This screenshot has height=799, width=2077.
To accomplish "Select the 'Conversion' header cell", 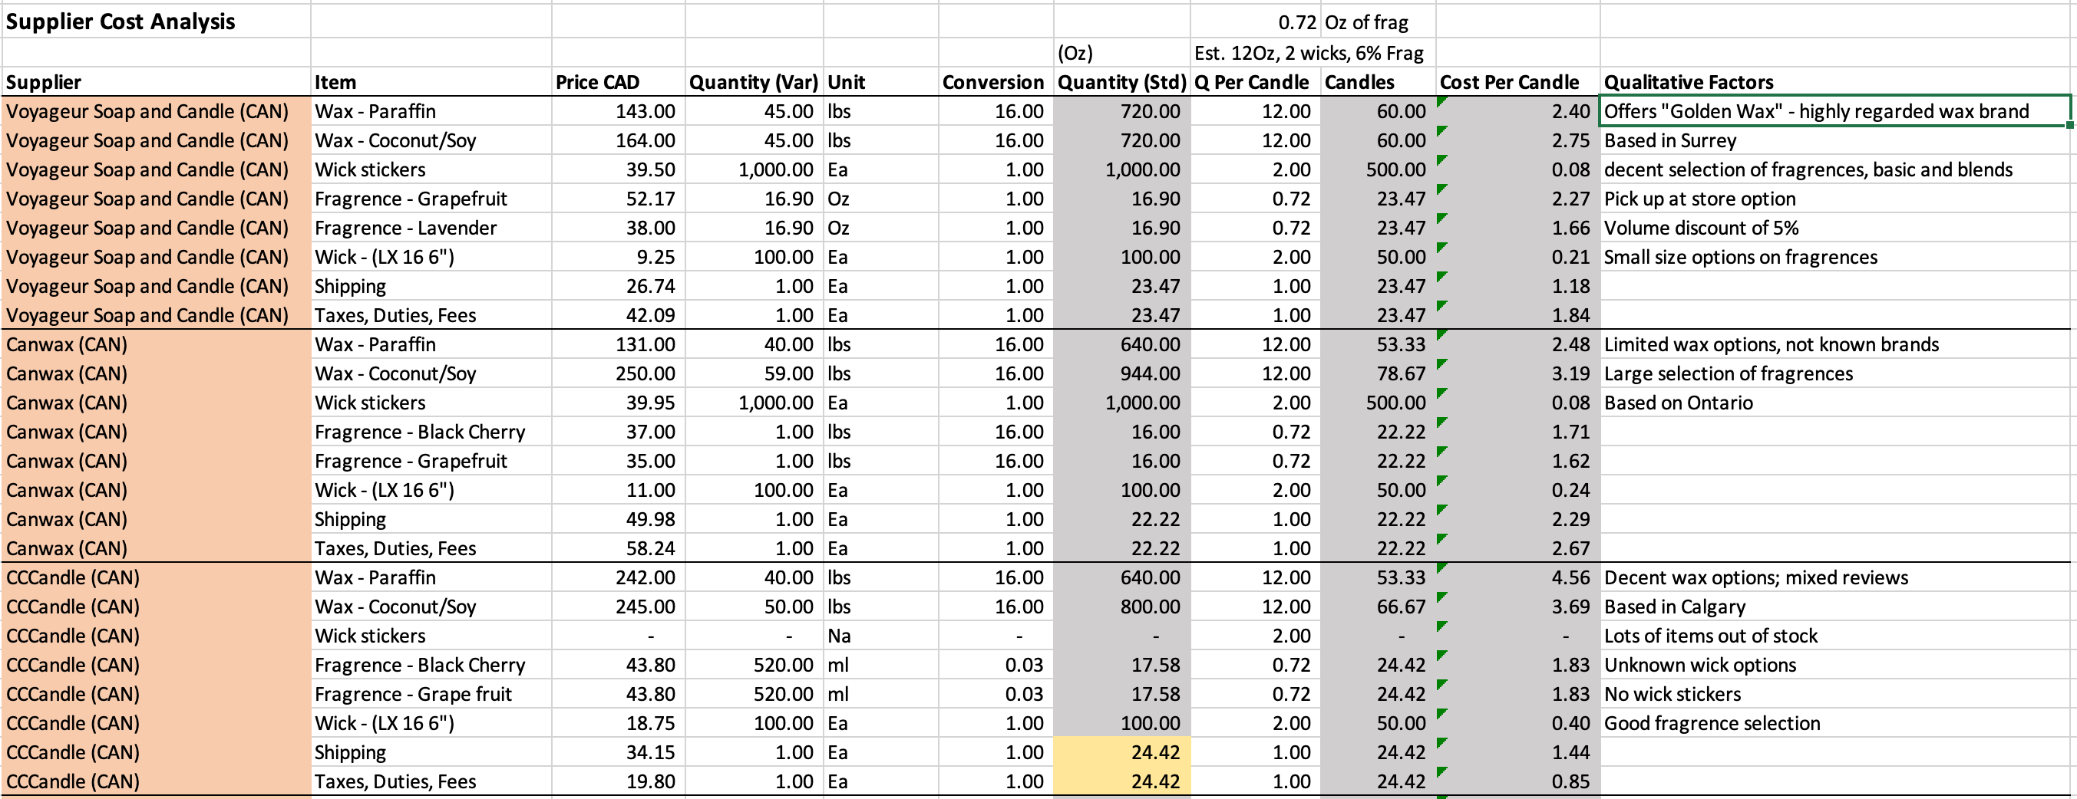I will tap(996, 82).
